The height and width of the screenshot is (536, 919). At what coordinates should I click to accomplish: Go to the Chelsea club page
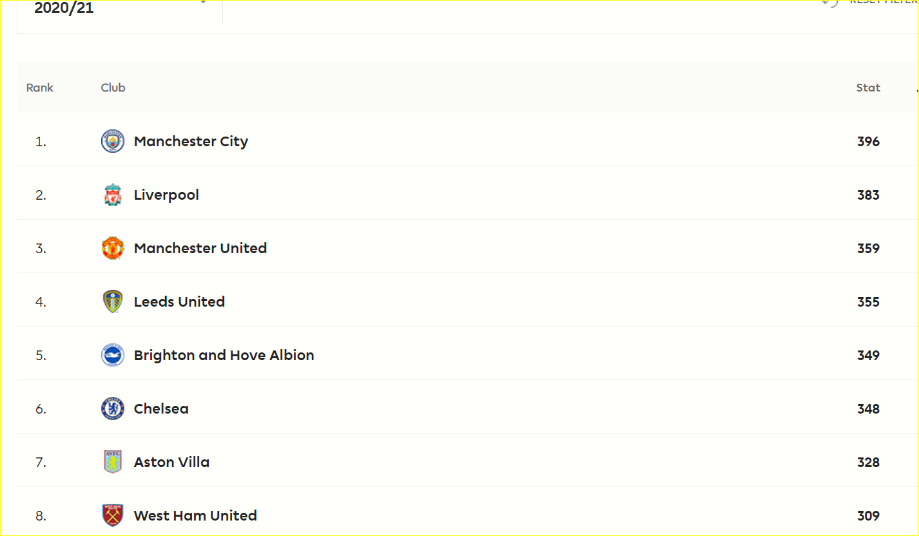161,408
